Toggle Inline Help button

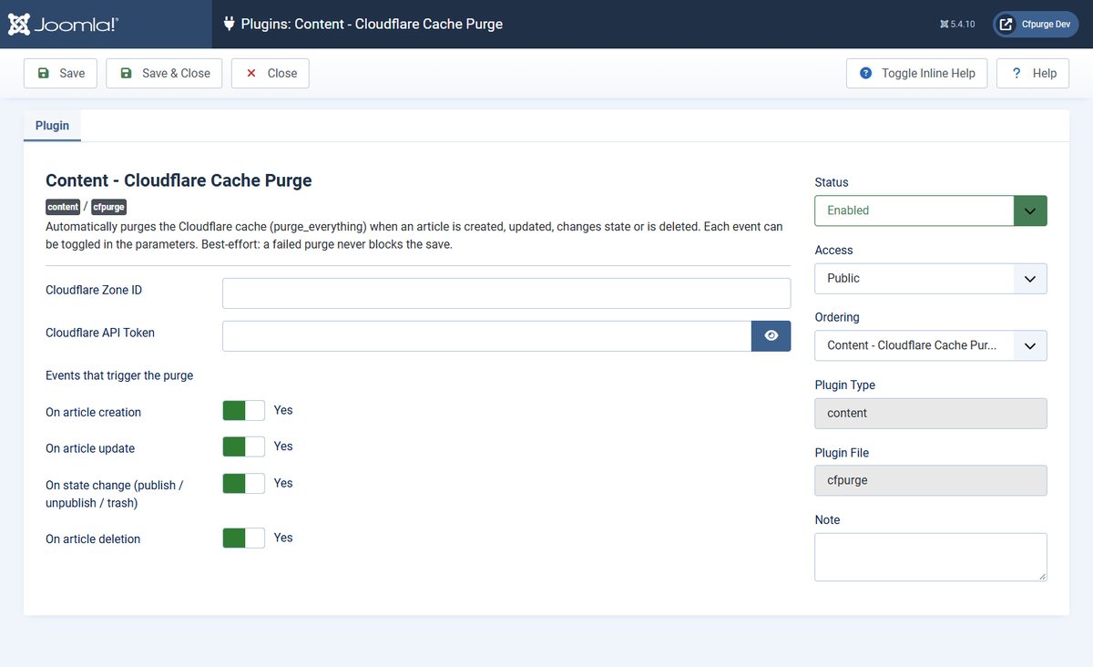pyautogui.click(x=917, y=74)
